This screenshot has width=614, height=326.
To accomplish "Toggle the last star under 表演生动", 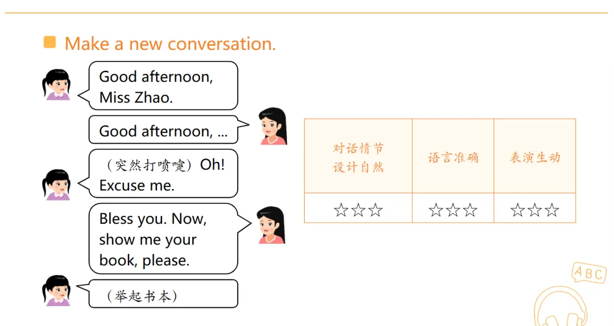I will [551, 210].
